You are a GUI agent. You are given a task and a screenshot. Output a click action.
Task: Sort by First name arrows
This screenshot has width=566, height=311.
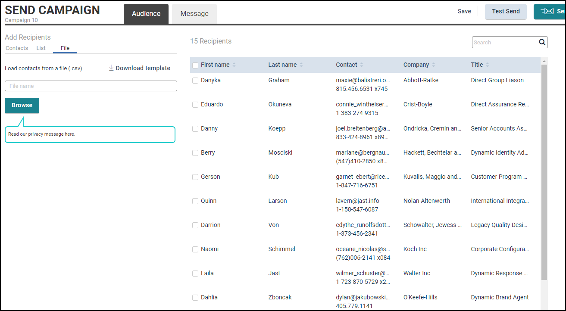(234, 65)
